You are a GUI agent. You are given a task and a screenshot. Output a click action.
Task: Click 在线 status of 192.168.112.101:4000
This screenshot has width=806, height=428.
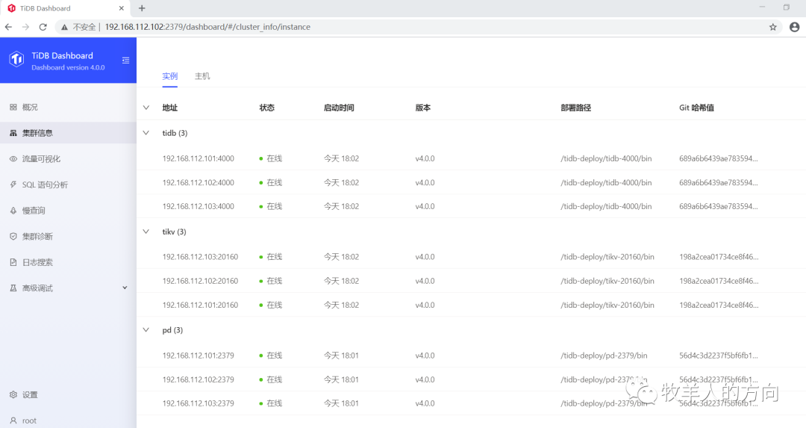271,158
